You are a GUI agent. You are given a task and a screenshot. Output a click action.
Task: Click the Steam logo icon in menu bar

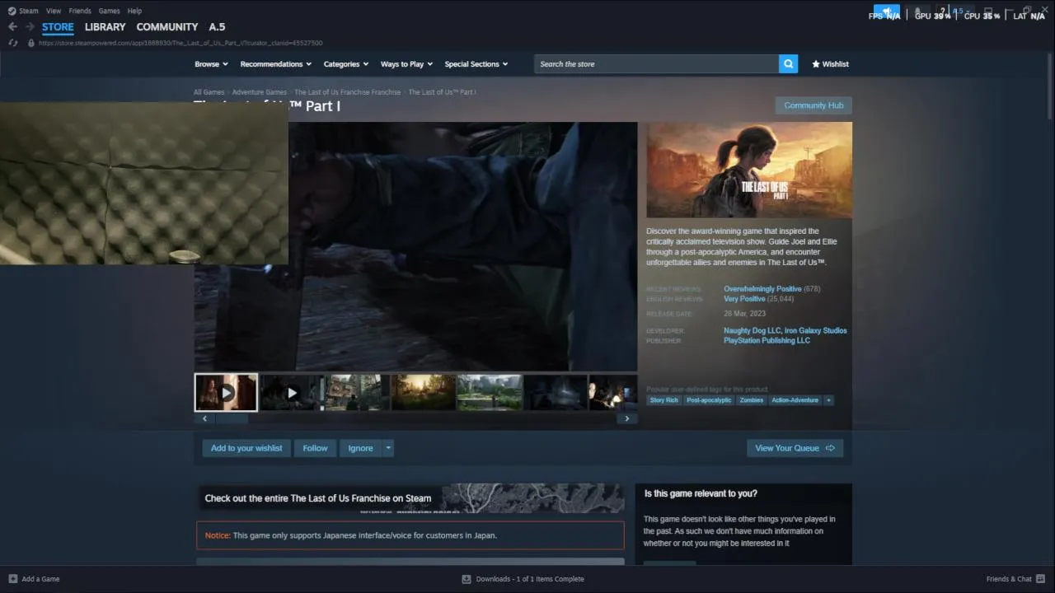[12, 11]
